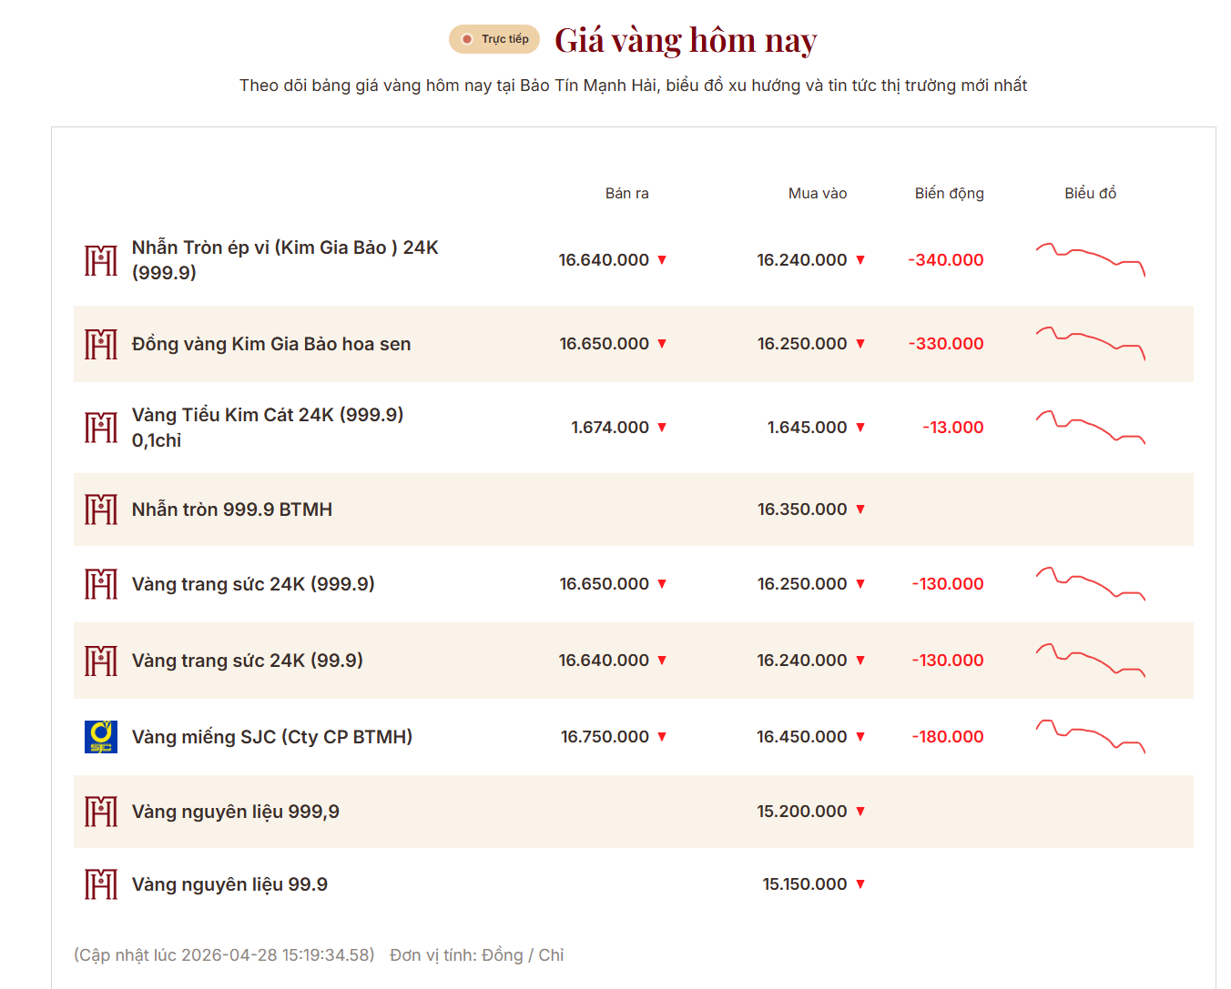Click the SJC logo beside Vàng miếng SJC
1231x989 pixels.
click(x=101, y=736)
